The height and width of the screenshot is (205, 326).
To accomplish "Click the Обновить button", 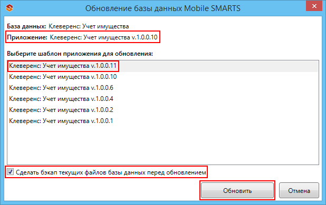I will coord(237,190).
